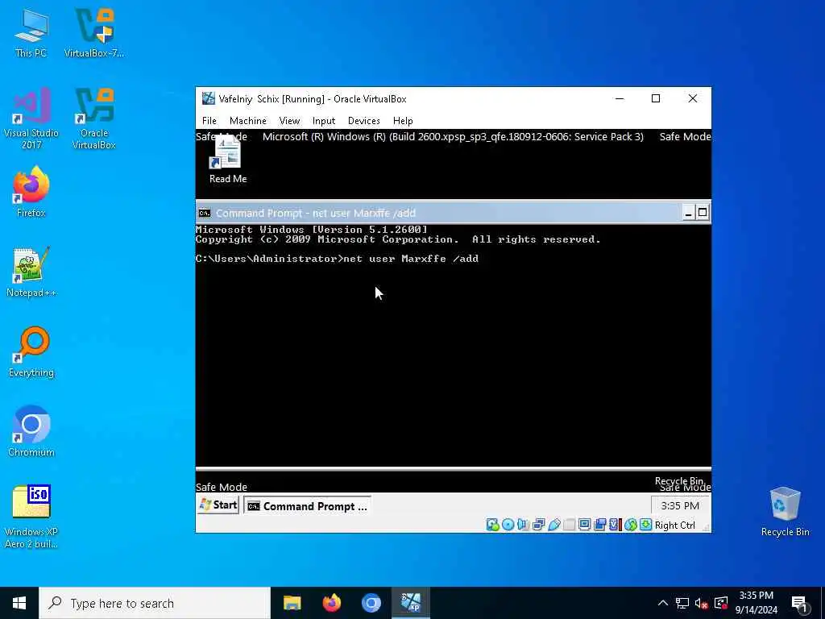Click the network adapters indicator in VirtualBox status bar
The image size is (825, 619).
tap(538, 525)
